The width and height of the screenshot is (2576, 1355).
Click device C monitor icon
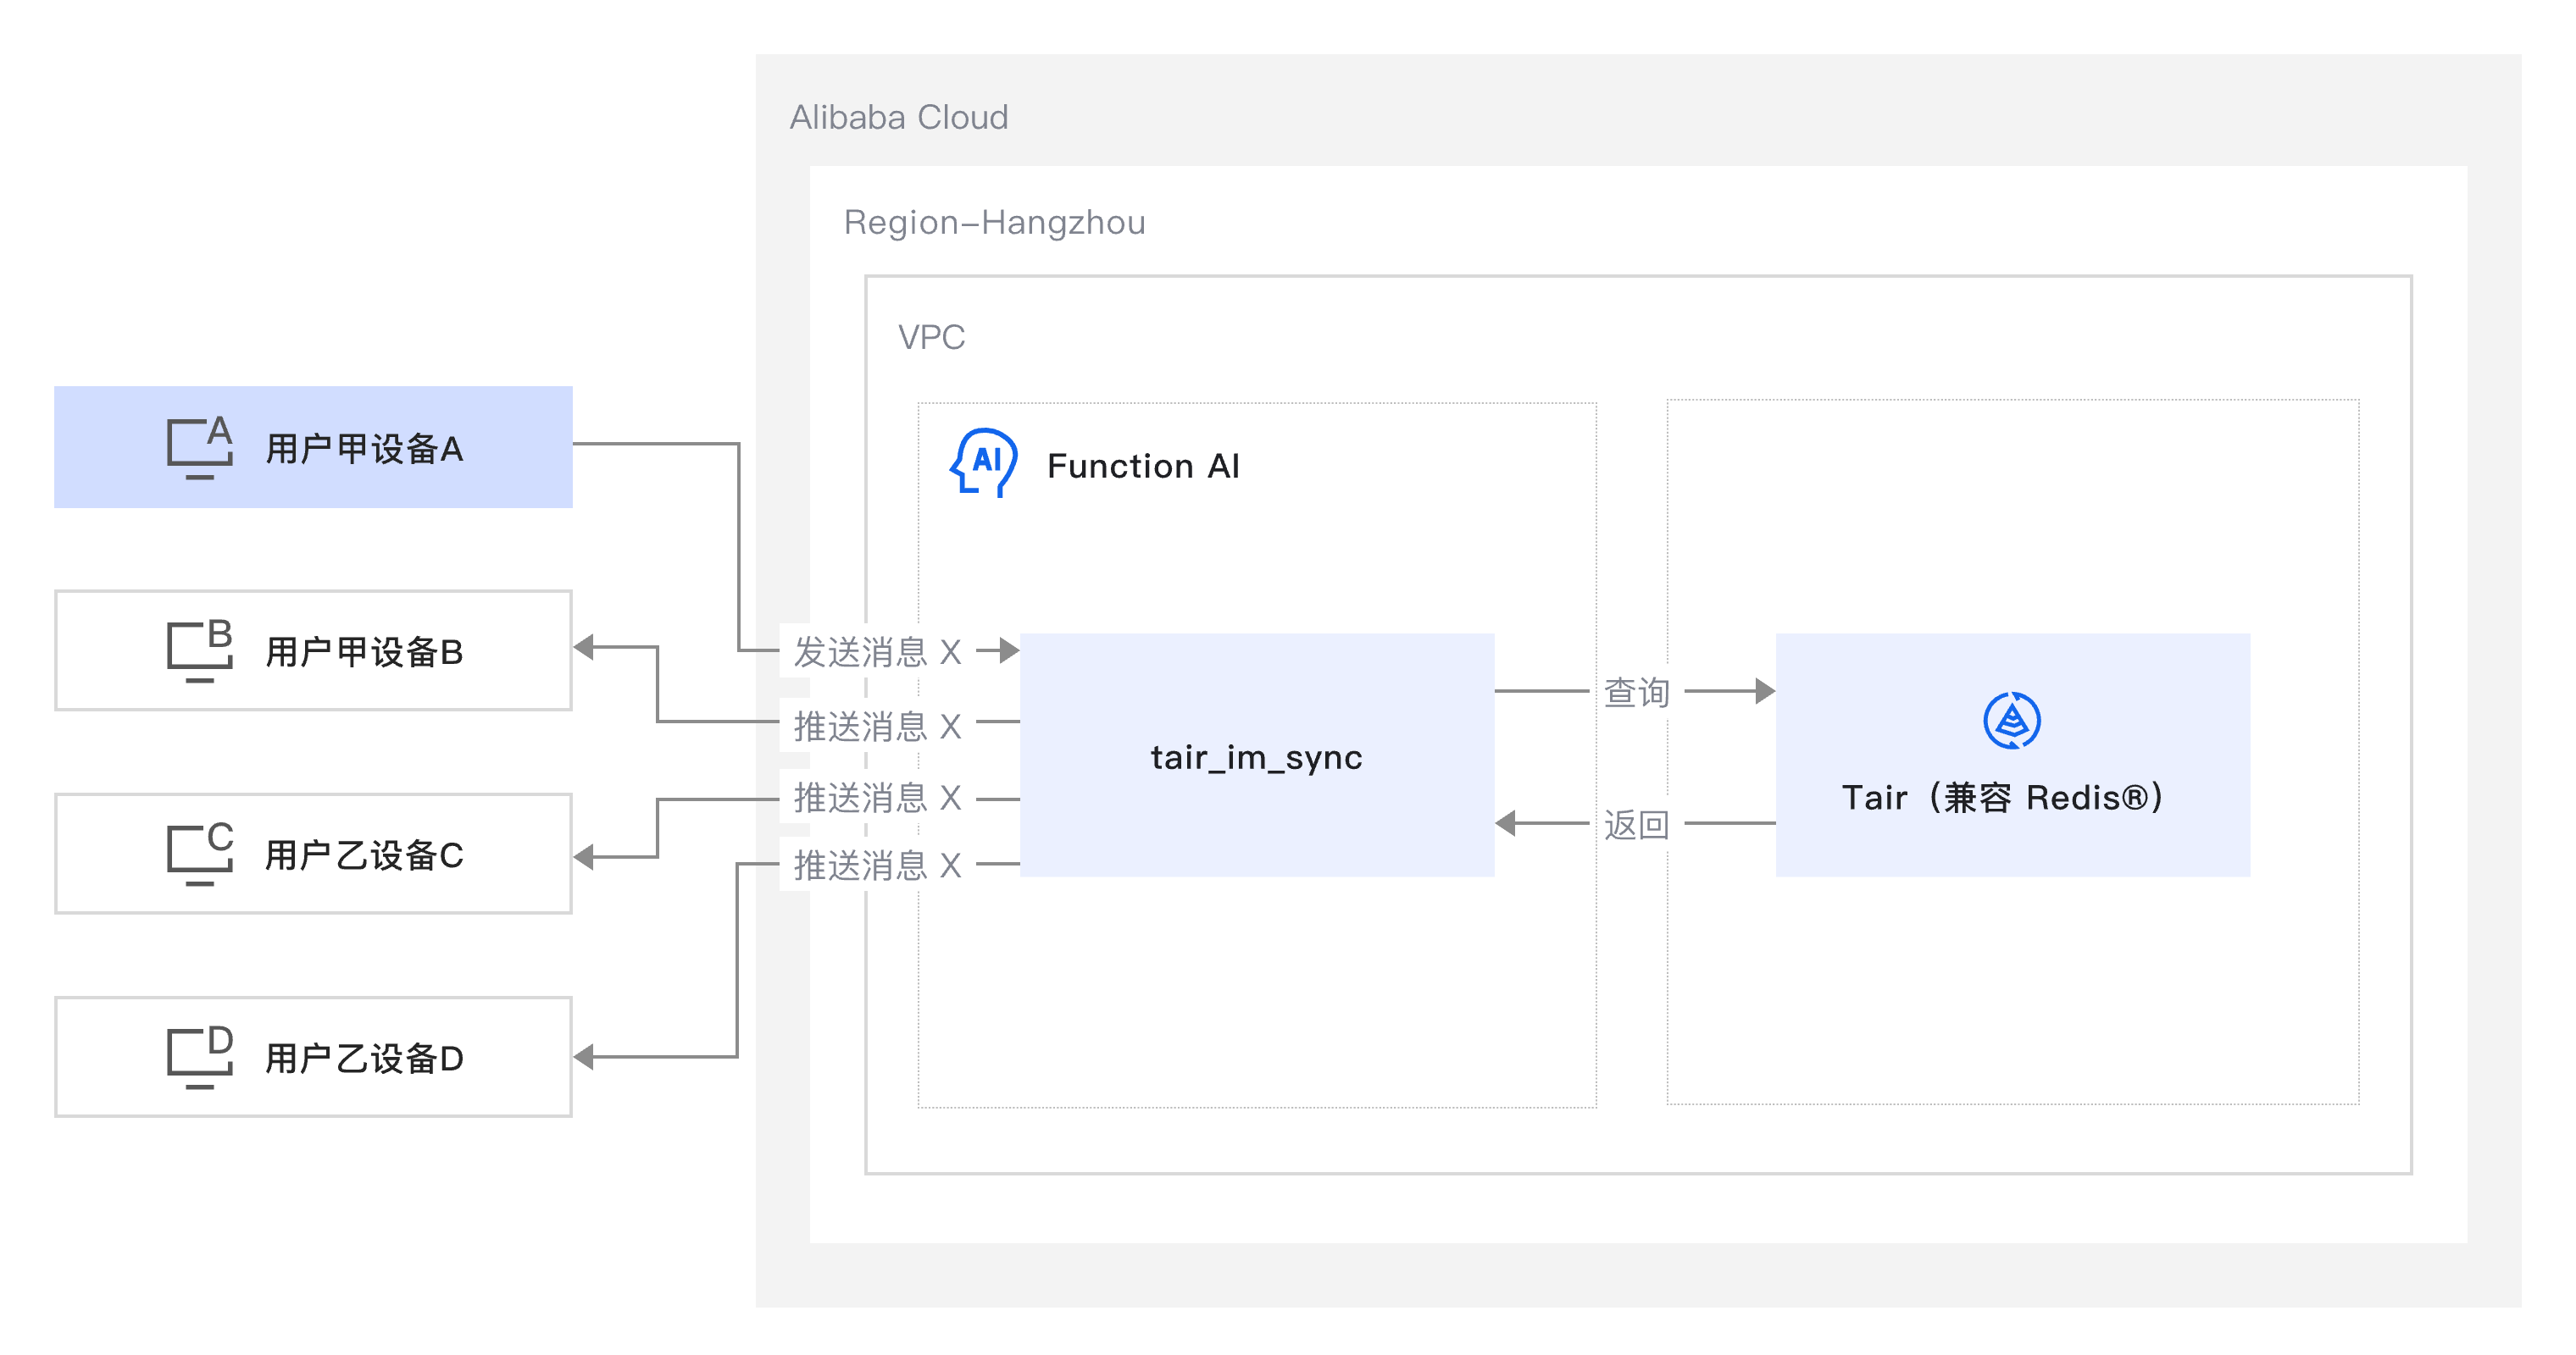199,854
